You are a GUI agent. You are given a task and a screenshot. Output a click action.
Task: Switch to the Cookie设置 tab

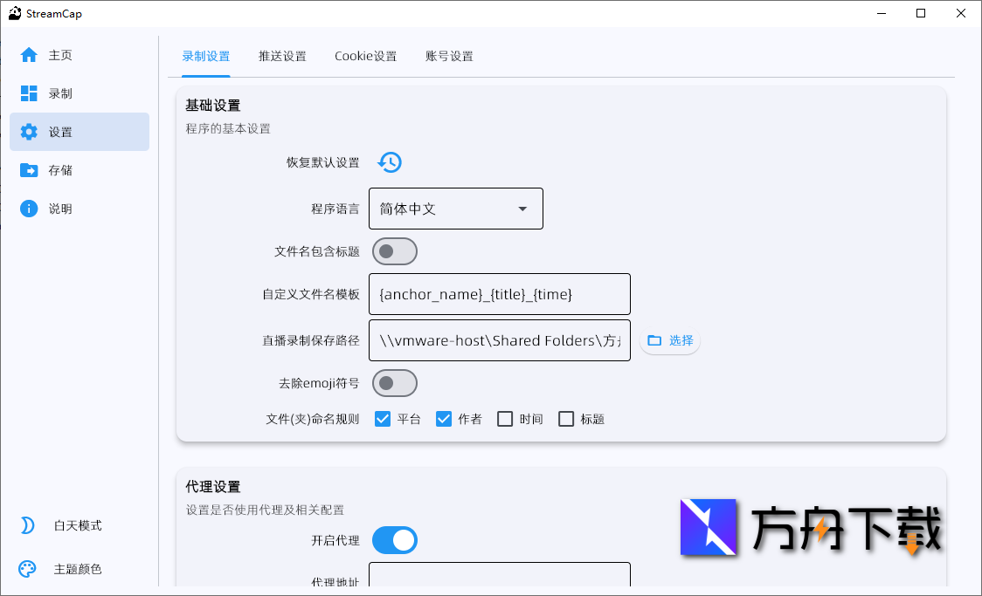pos(365,55)
